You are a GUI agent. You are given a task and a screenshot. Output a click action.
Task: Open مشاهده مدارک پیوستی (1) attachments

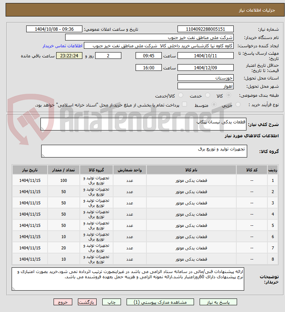pos(160,302)
